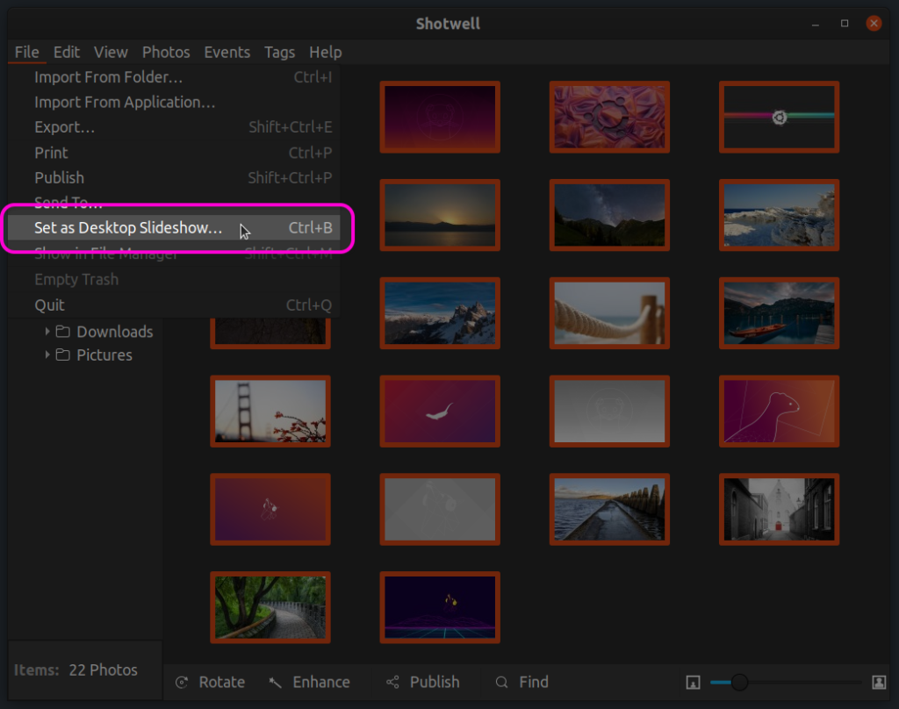The height and width of the screenshot is (709, 899).
Task: Click the Publish toolbar button
Action: [x=424, y=682]
